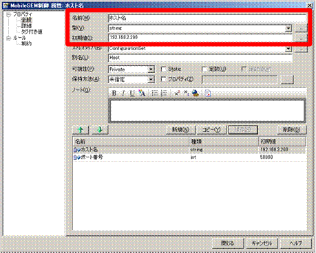Viewport: 316px width, 253px height.
Task: Click the 50000 value in the list
Action: (x=266, y=157)
